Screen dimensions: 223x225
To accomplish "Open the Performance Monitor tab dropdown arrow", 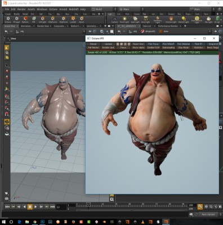I will [x=181, y=26].
